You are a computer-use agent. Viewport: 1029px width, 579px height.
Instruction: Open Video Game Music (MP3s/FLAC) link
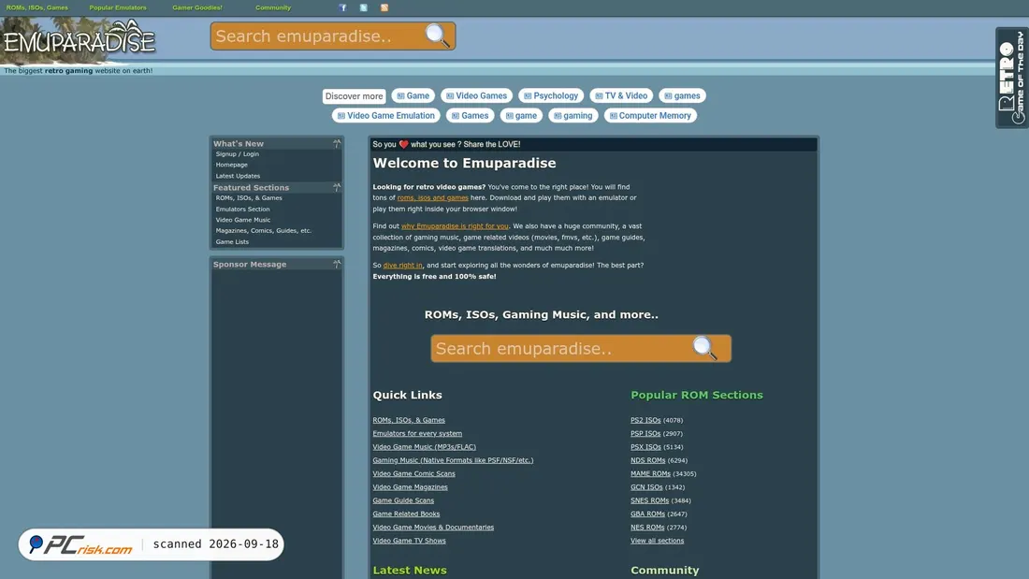tap(425, 447)
